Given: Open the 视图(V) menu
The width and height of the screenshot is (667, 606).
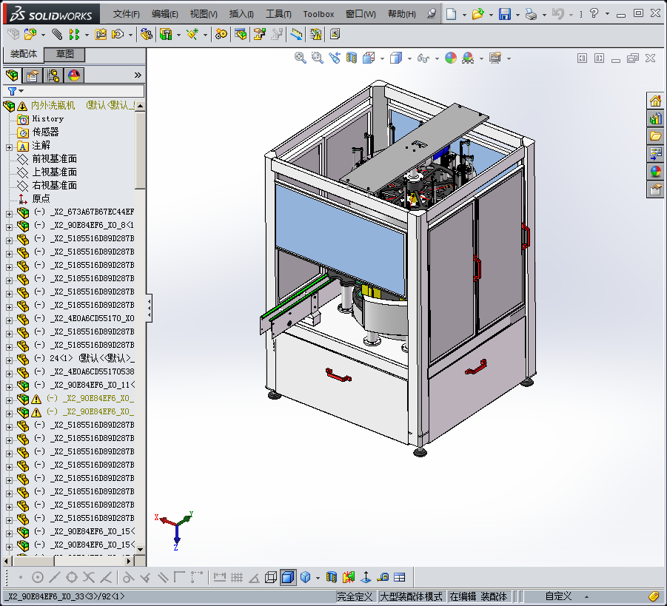Looking at the screenshot, I should coord(204,14).
